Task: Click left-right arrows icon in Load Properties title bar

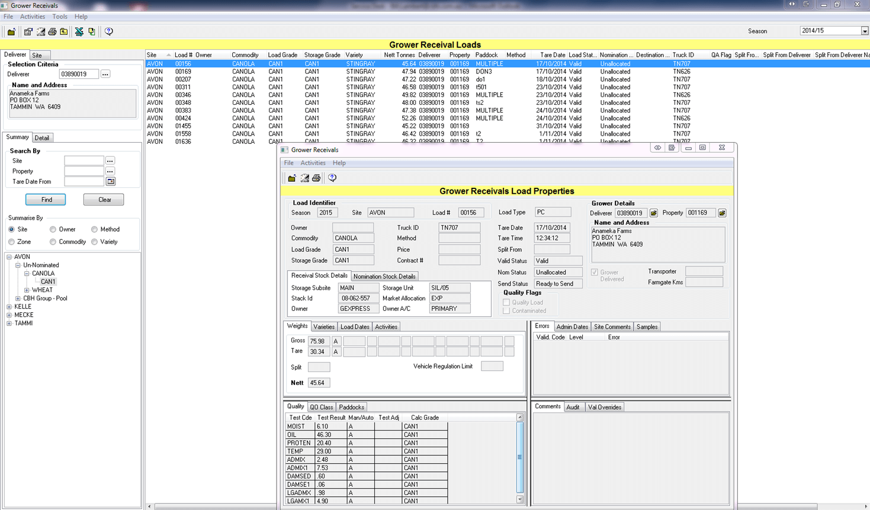Action: (657, 147)
